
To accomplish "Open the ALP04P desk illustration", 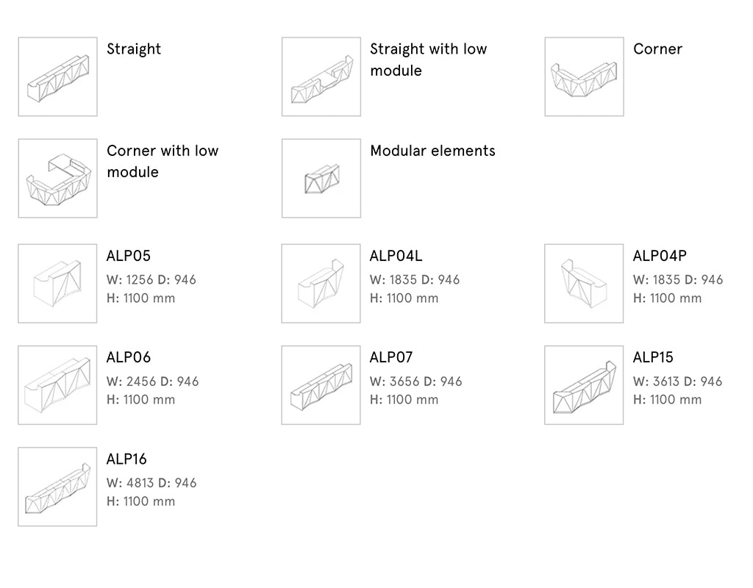I will [584, 284].
